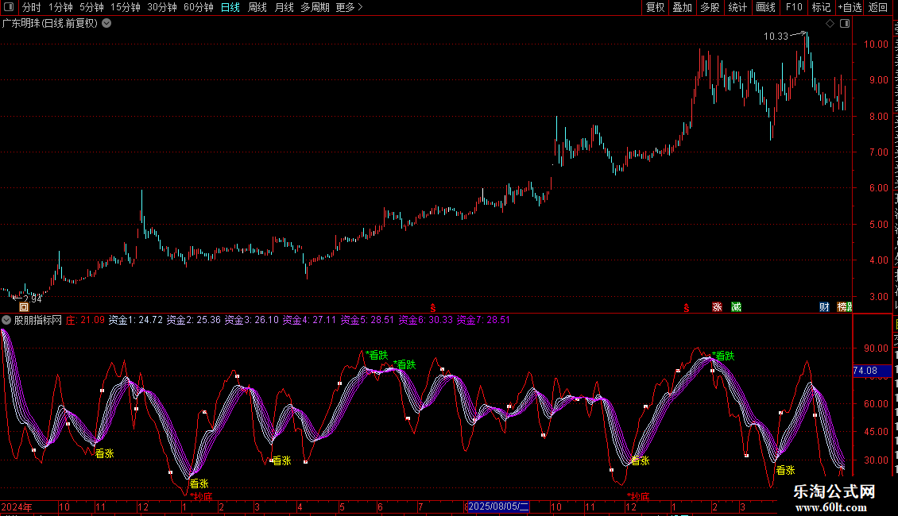Click the green 减 marker icon
Viewport: 898px width, 516px height.
click(736, 307)
